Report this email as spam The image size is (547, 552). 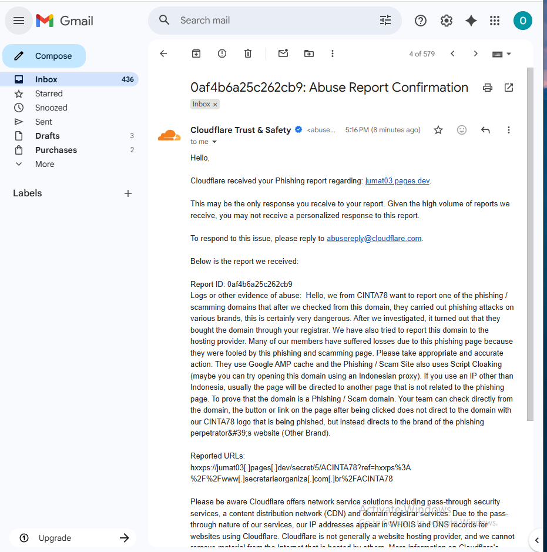pyautogui.click(x=222, y=53)
